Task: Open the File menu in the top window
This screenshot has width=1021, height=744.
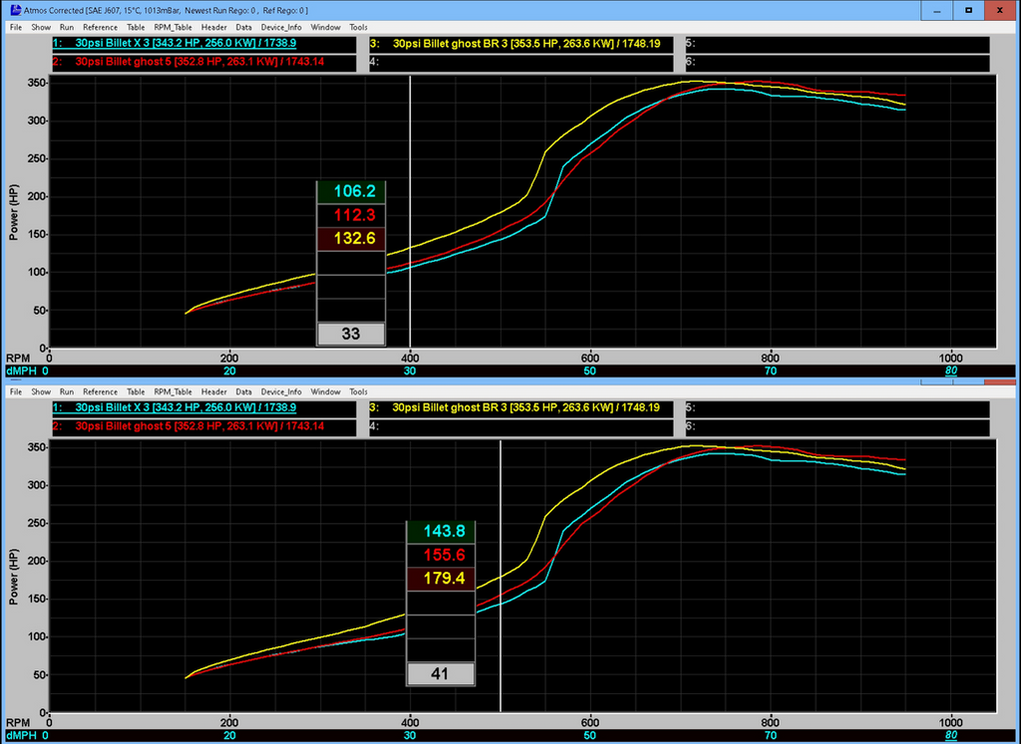Action: [16, 28]
